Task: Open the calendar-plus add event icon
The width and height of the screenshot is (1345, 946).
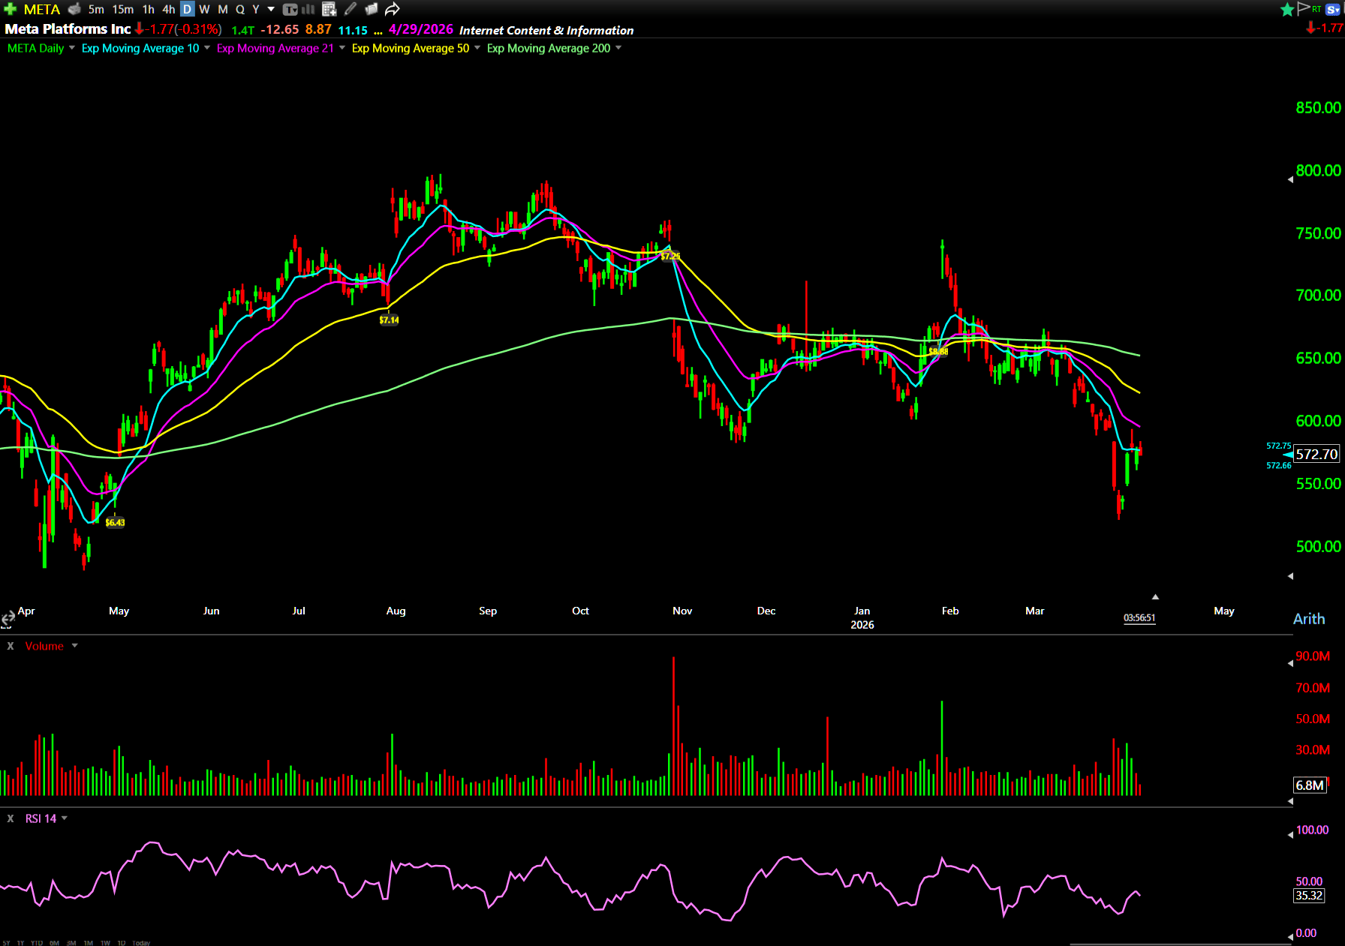Action: pyautogui.click(x=329, y=9)
